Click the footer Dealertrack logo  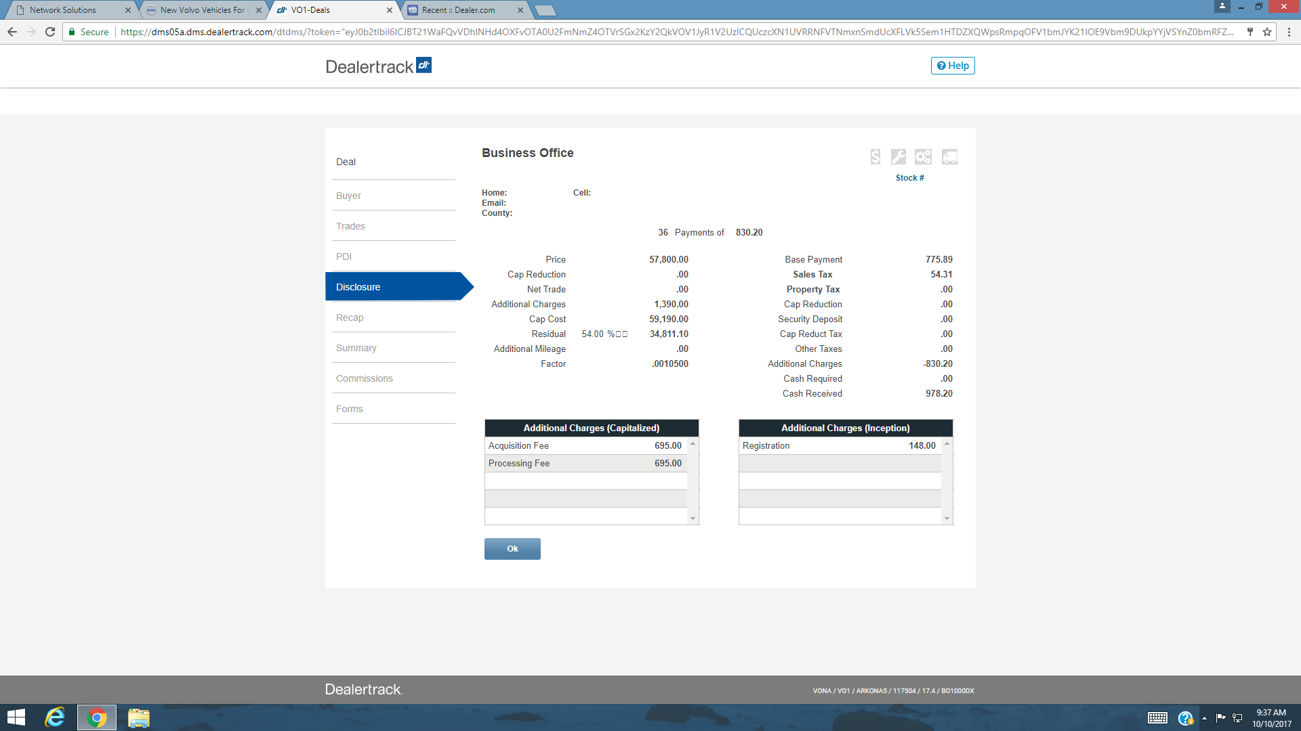364,690
